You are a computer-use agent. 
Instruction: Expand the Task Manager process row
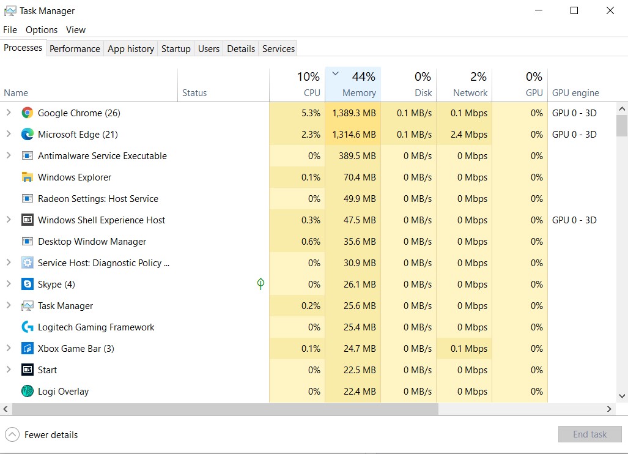coord(9,305)
